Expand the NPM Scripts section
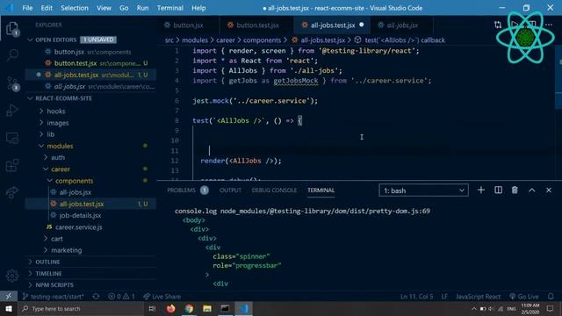 click(x=91, y=284)
